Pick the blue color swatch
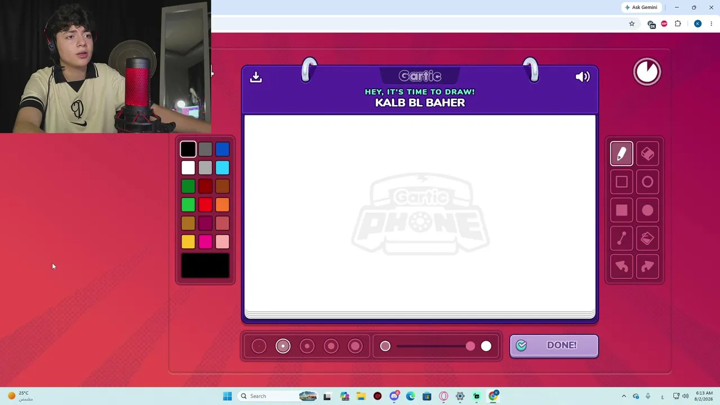Viewport: 720px width, 405px height. tap(222, 149)
